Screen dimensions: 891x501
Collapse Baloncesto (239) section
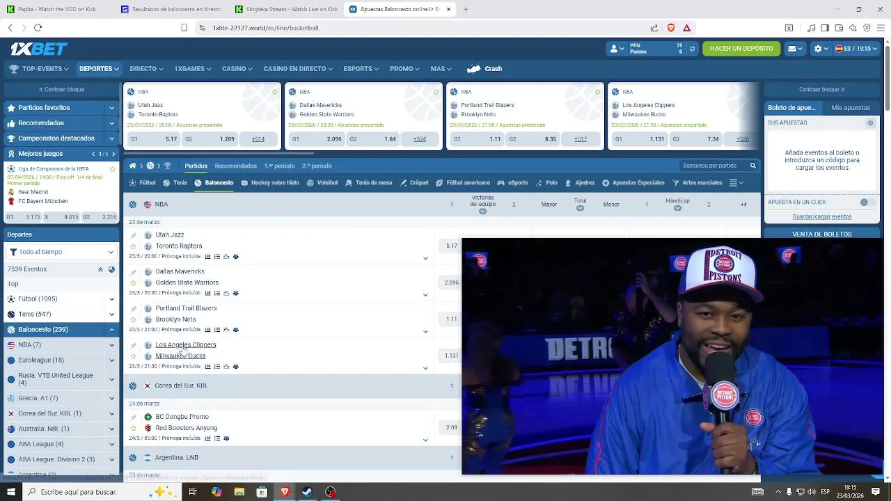point(111,330)
